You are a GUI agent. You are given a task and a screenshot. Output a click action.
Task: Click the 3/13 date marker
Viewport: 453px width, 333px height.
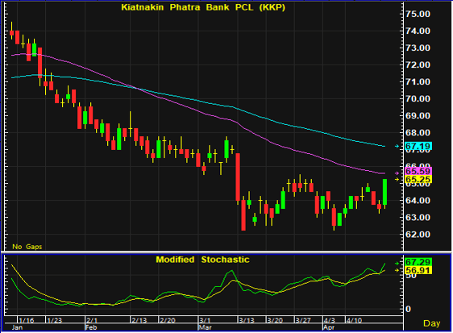point(247,320)
